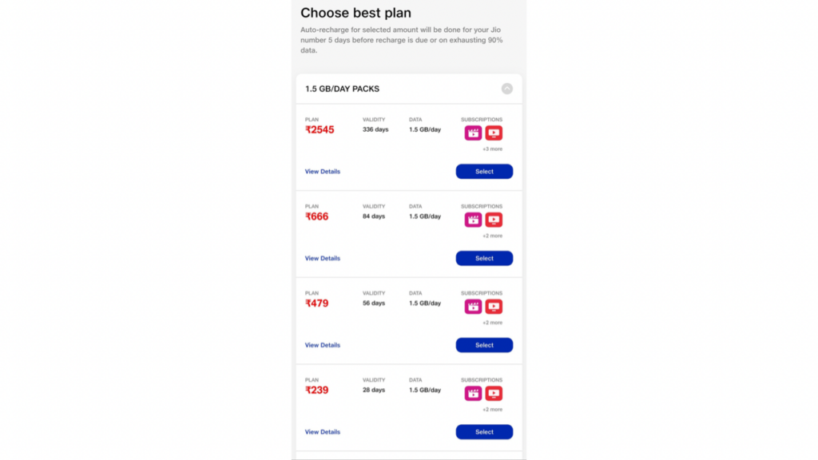Image resolution: width=818 pixels, height=460 pixels.
Task: Click JioCinema icon in ₹239 plan
Action: click(473, 393)
